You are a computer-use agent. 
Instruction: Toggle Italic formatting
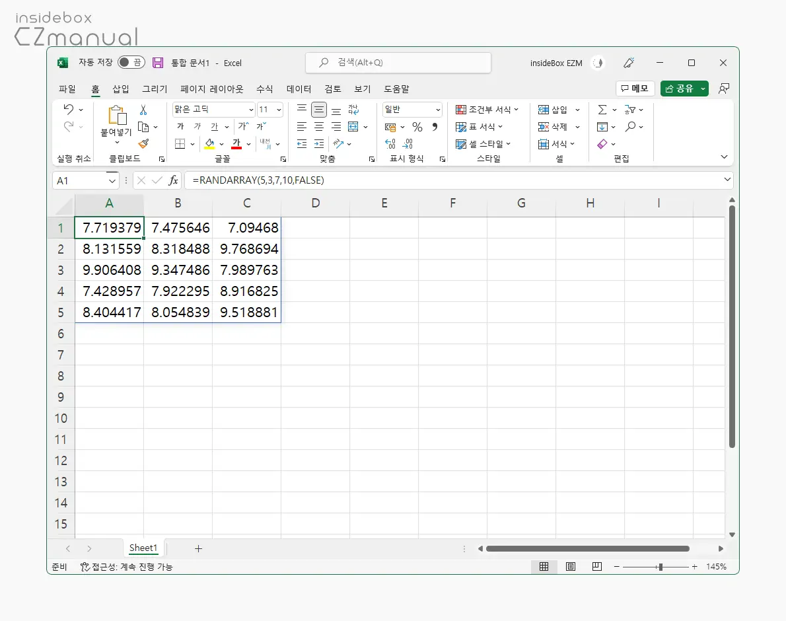tap(197, 126)
